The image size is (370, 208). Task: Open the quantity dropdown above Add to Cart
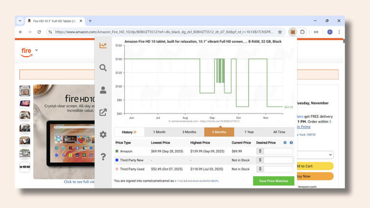315,155
